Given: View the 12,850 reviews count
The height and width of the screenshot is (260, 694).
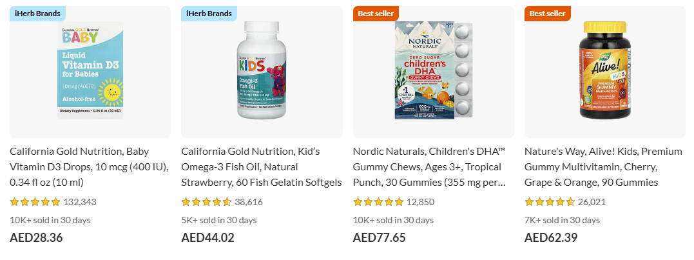Looking at the screenshot, I should coord(420,202).
